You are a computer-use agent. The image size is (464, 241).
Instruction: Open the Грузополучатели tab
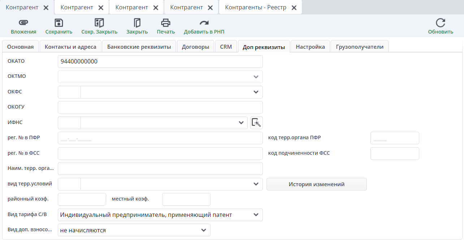click(359, 47)
